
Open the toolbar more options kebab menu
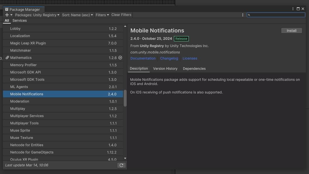(x=242, y=15)
